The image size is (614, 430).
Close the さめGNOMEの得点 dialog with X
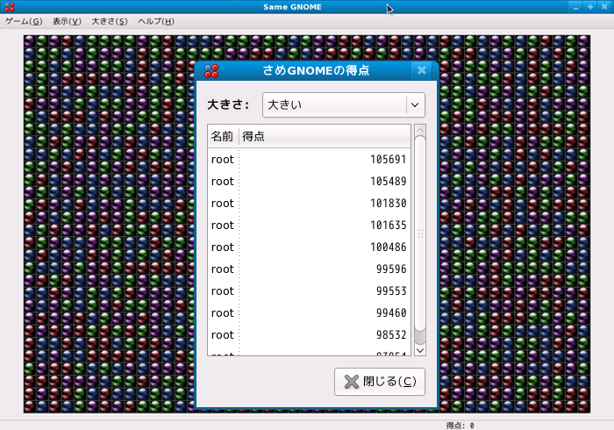422,70
